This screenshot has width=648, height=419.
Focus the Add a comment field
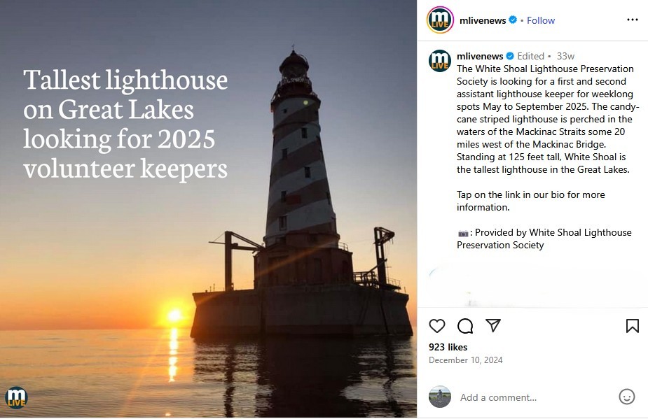(x=532, y=397)
